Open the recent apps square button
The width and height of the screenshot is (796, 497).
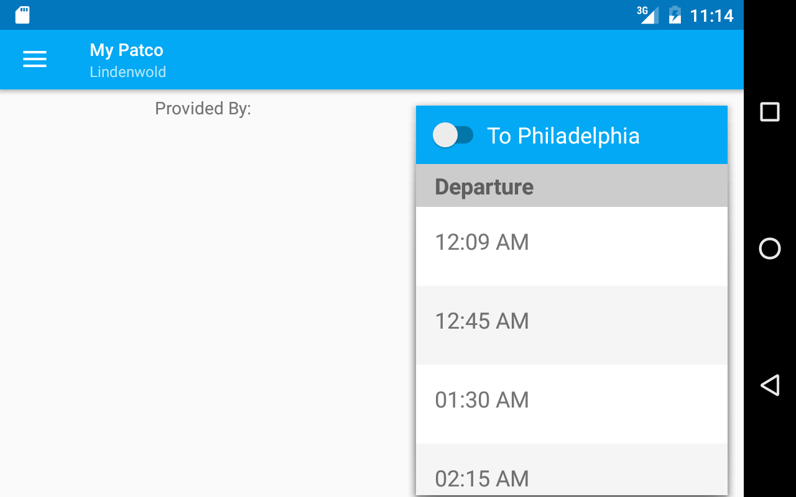click(770, 112)
